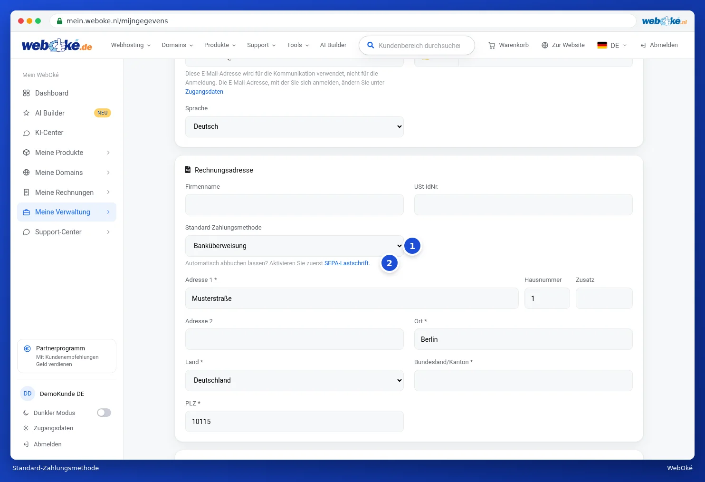Open KI-Center in the sidebar

(67, 133)
